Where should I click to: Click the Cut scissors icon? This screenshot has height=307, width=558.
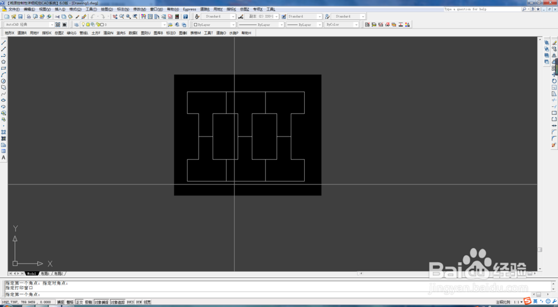[57, 17]
